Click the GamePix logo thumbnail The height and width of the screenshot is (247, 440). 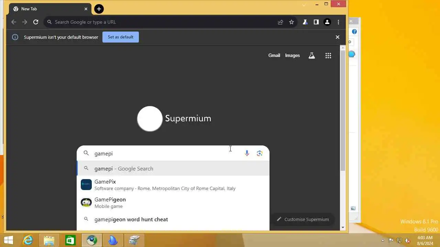click(86, 185)
